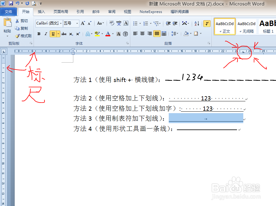This screenshot has width=276, height=206.
Task: Open the Clear Formatting eraser icon
Action: coord(111,23)
